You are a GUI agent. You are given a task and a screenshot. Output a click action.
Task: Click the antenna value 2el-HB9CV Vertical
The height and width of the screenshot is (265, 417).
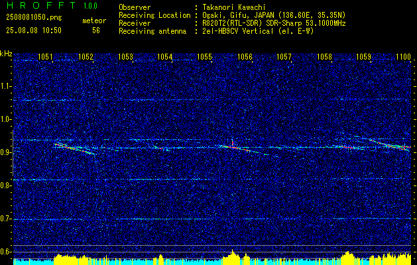(x=238, y=31)
